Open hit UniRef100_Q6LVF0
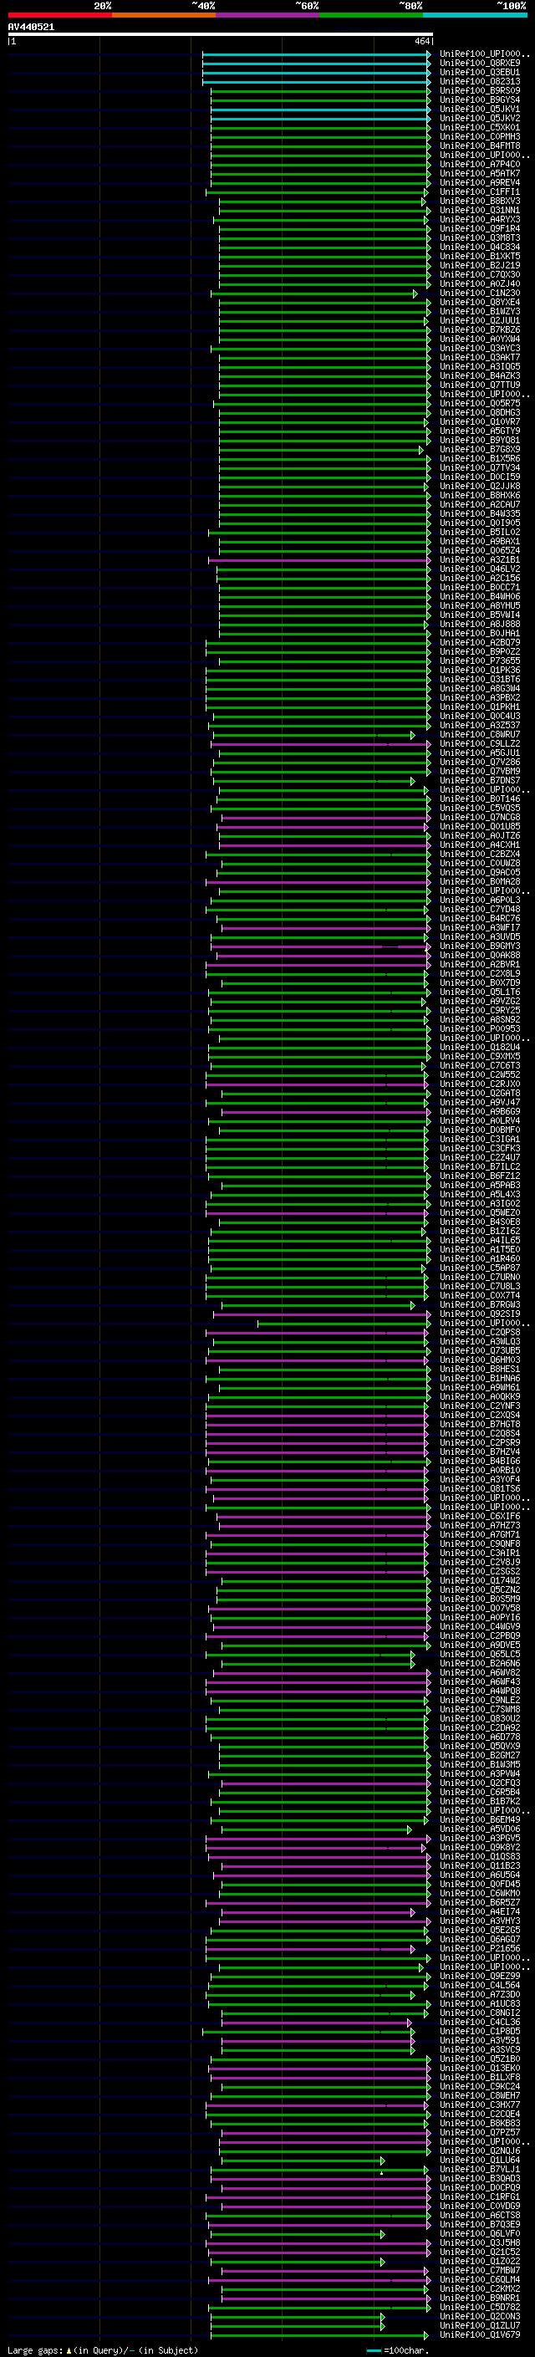 tap(479, 2233)
